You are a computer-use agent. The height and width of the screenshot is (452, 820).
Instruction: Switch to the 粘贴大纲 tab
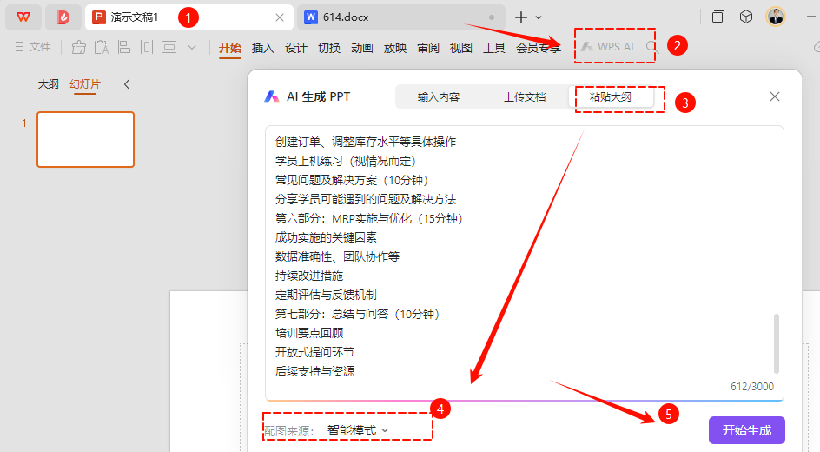[x=611, y=96]
